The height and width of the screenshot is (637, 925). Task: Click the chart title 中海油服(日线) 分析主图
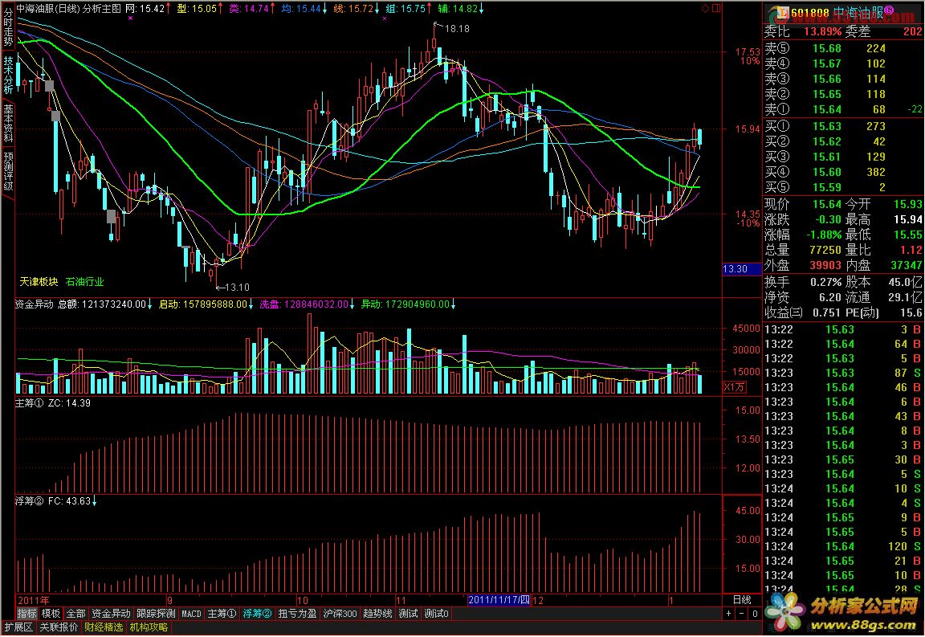pyautogui.click(x=68, y=8)
